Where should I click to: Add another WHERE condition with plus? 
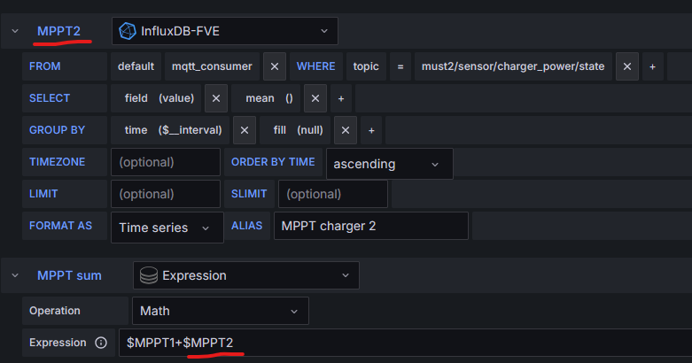click(x=653, y=66)
